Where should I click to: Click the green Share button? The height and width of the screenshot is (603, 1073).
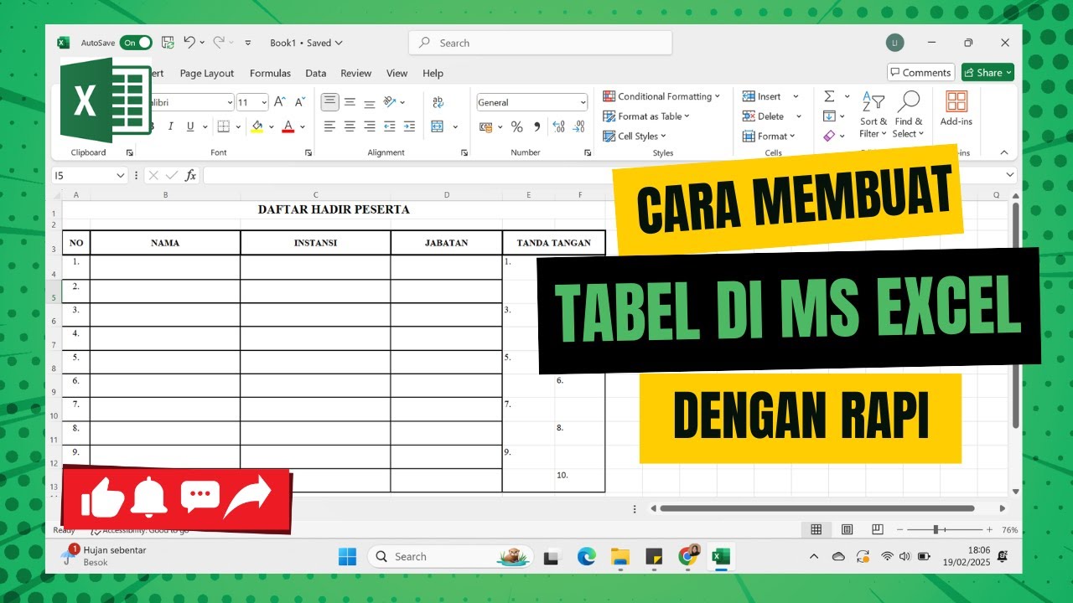click(x=987, y=73)
